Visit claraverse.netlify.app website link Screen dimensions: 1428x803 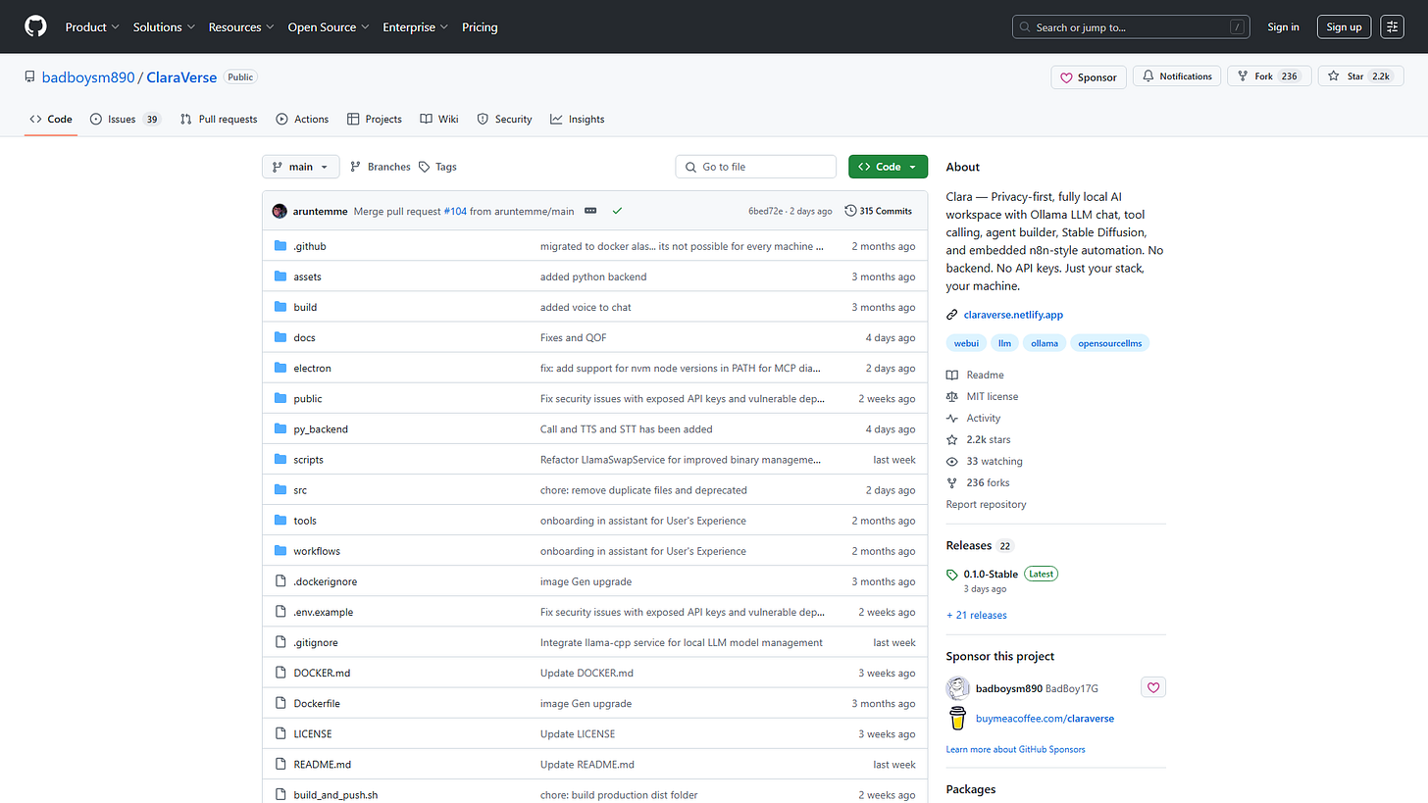point(1013,315)
